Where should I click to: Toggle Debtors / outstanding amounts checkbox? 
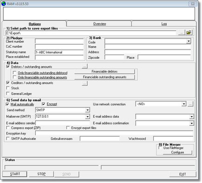tap(8, 67)
